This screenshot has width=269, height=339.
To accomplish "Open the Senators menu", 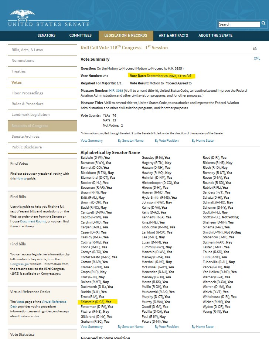I will (x=47, y=36).
